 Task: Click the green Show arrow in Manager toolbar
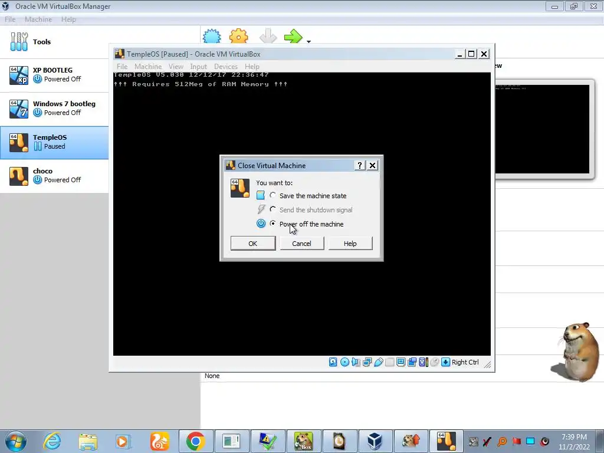(294, 37)
